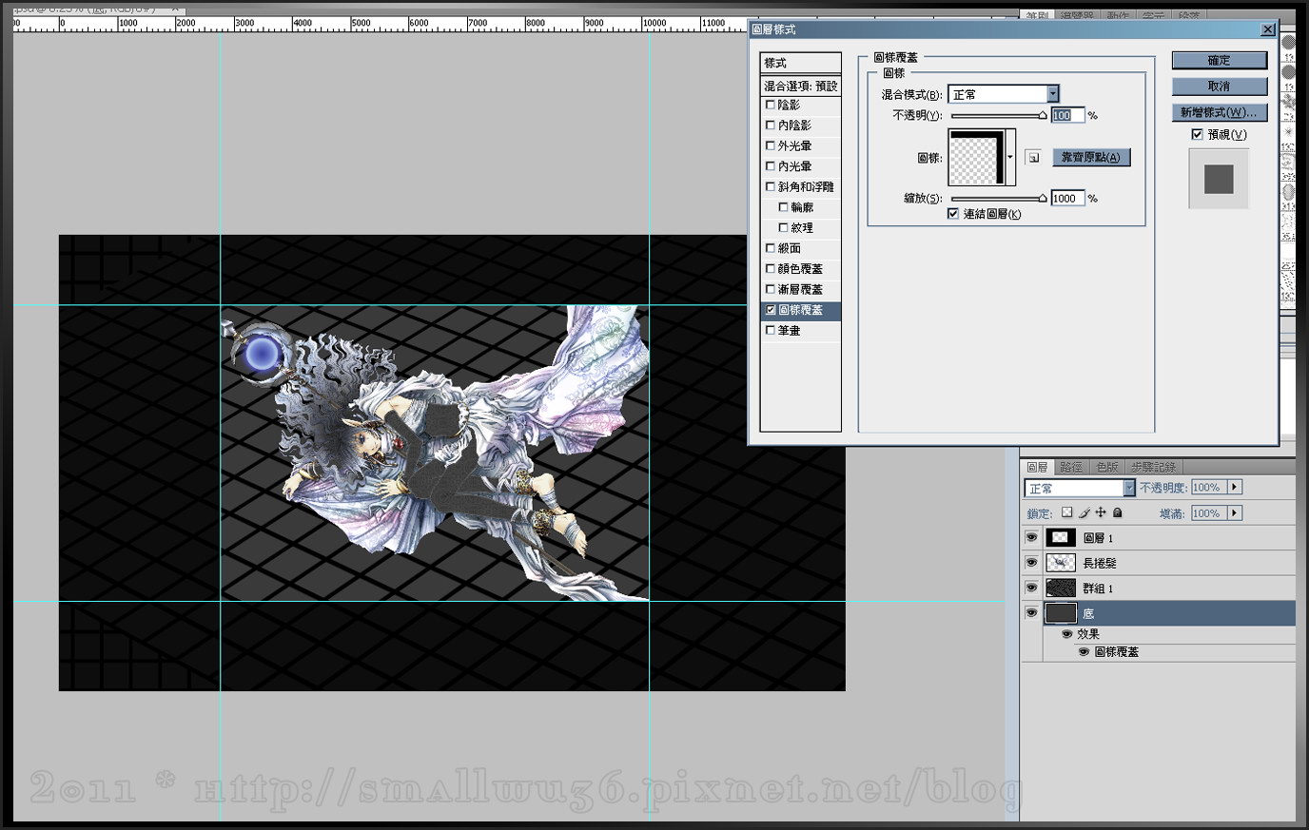Click the 確定 OK button
1309x830 pixels.
pyautogui.click(x=1219, y=60)
